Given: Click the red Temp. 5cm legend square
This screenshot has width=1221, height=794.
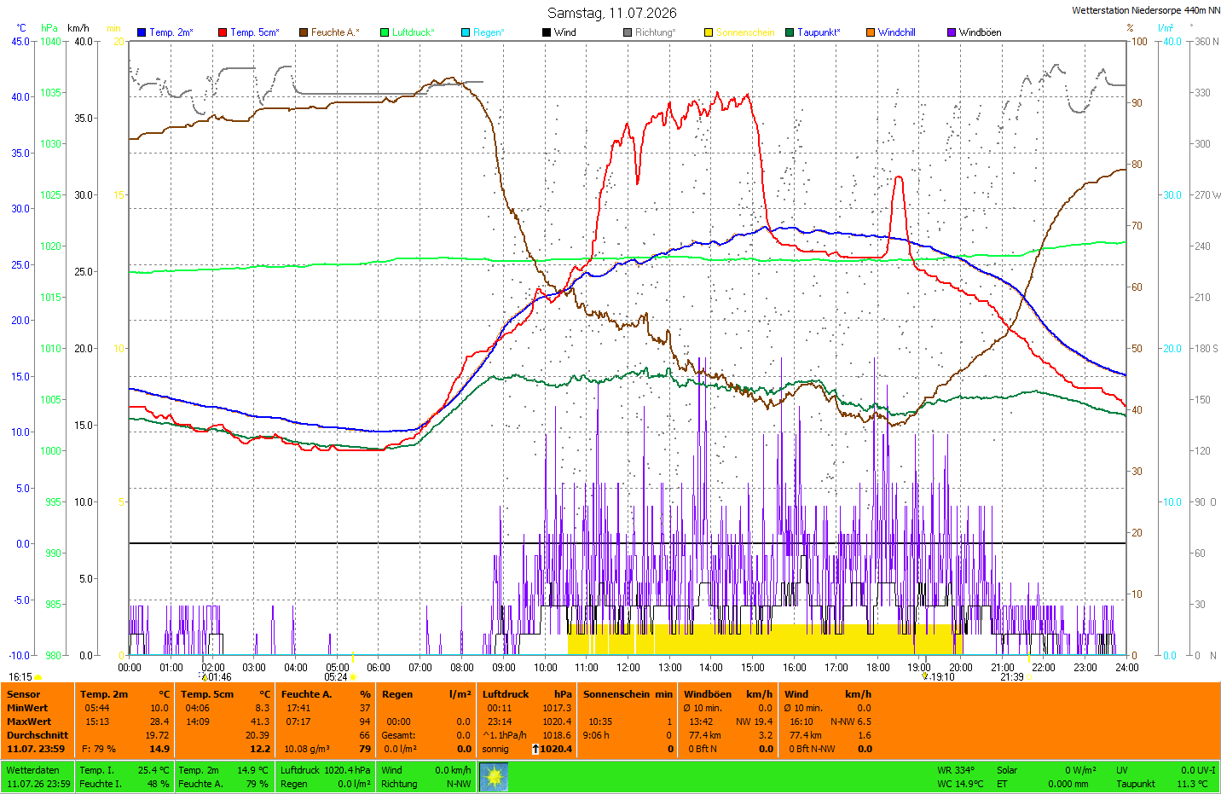Looking at the screenshot, I should [223, 32].
